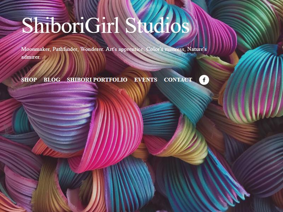The height and width of the screenshot is (212, 283).
Task: View the EVENTS menu link
Action: point(146,80)
